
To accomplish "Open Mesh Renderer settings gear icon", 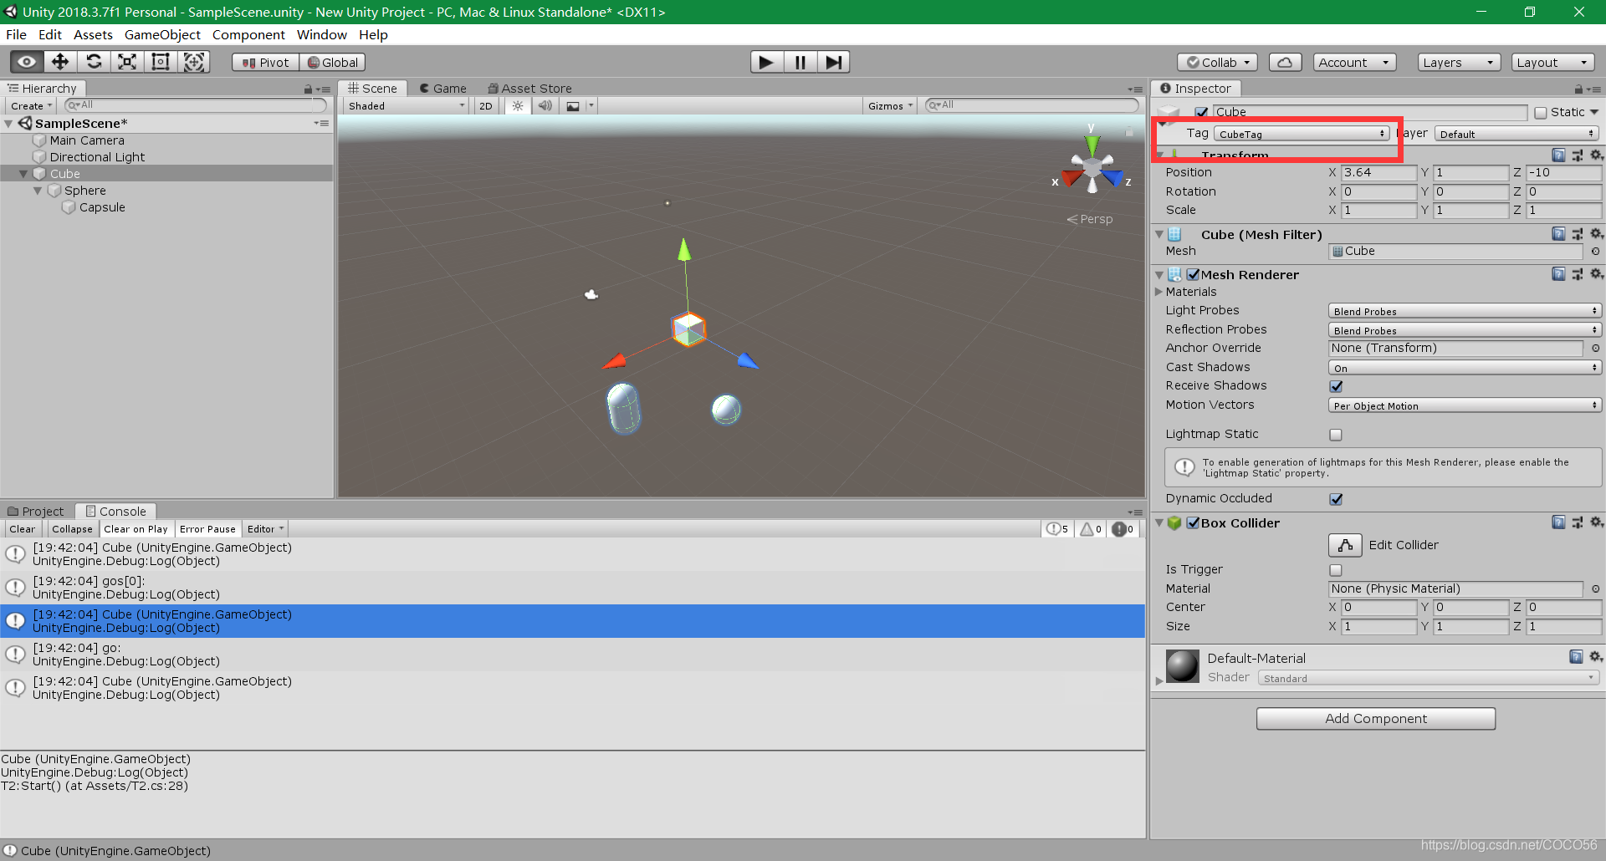I will pyautogui.click(x=1596, y=274).
